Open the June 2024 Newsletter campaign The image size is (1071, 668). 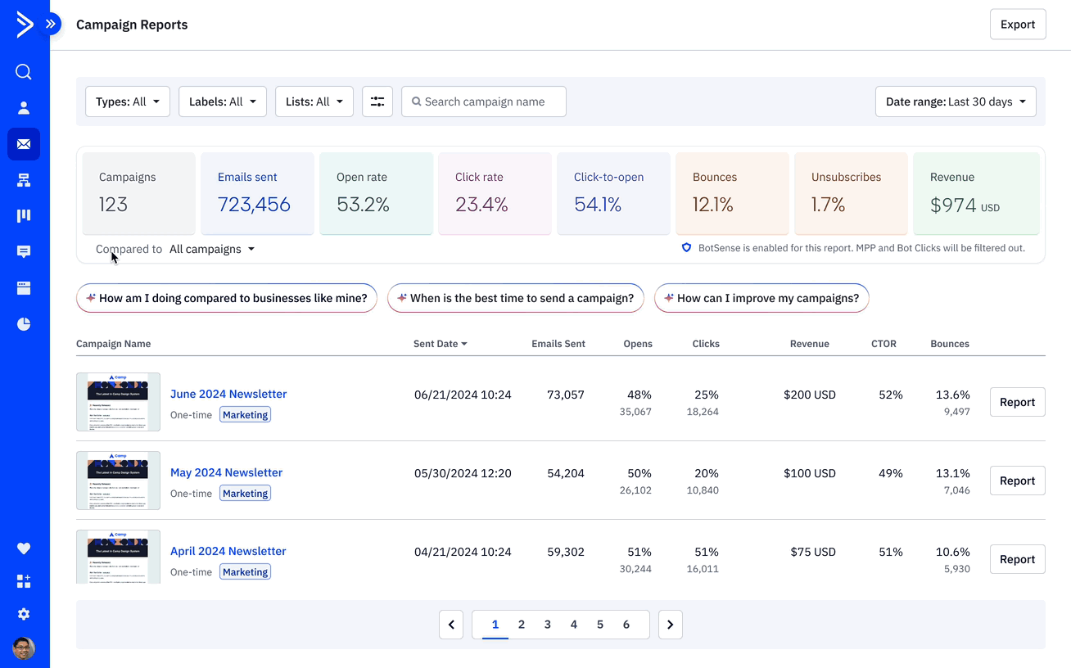click(228, 394)
